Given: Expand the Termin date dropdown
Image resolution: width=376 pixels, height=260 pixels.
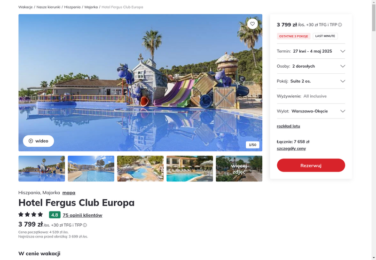Looking at the screenshot, I should [311, 51].
